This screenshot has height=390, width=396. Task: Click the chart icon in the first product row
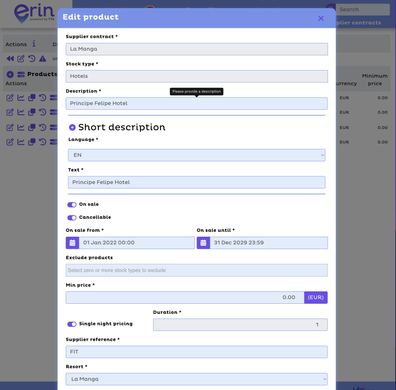coord(20,97)
